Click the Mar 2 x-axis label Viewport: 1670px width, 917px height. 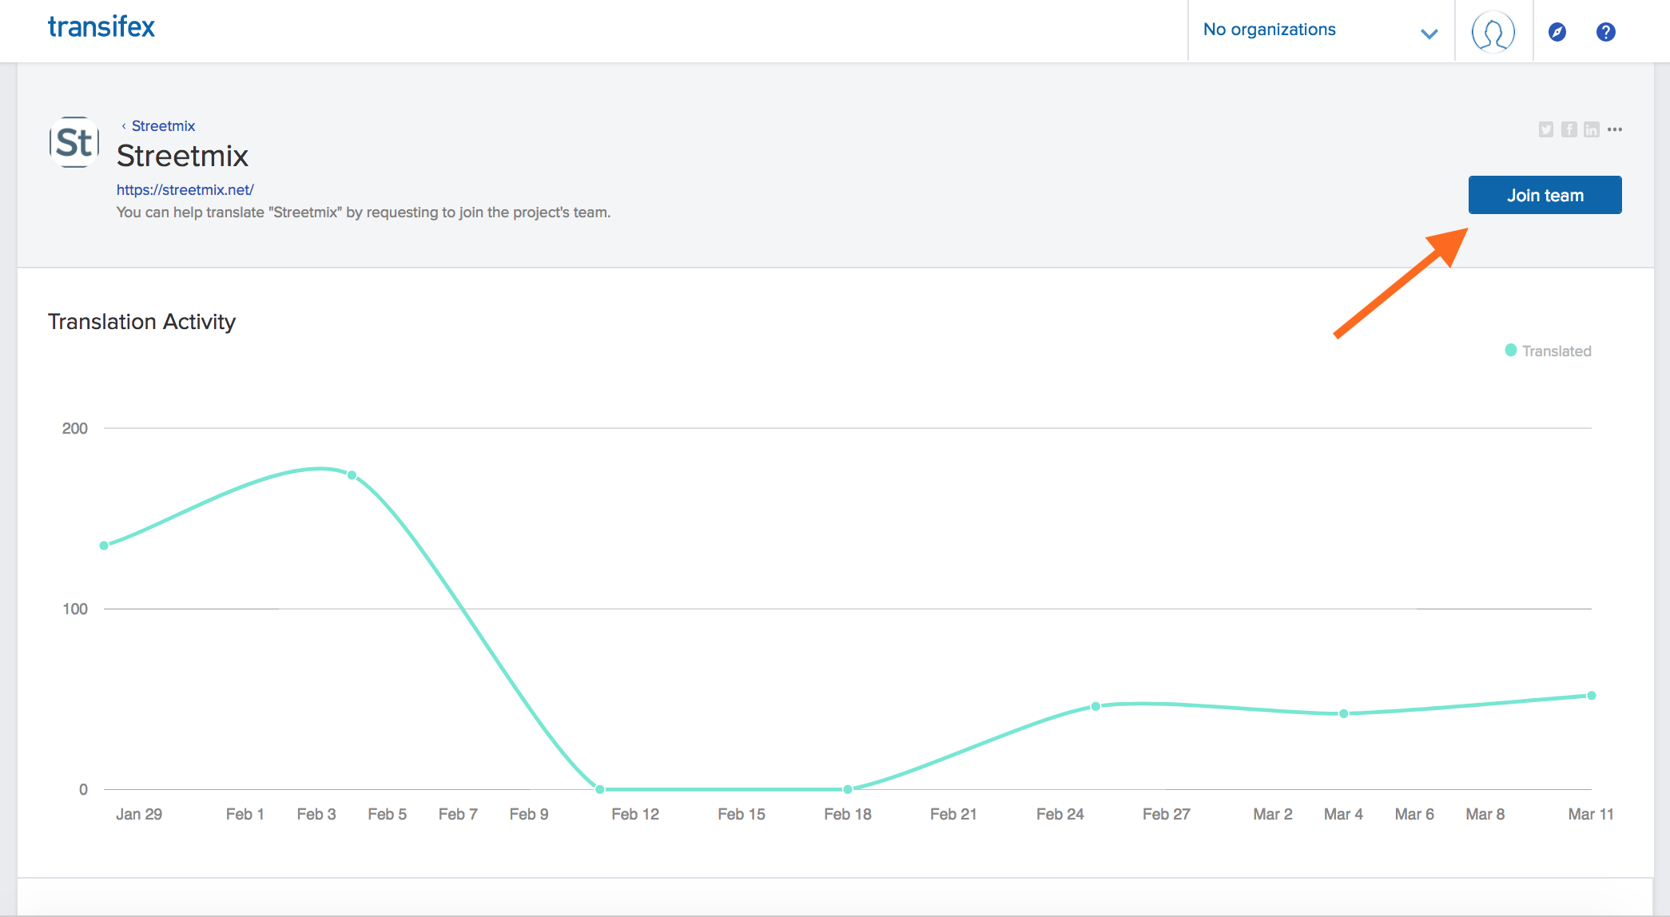(1272, 814)
